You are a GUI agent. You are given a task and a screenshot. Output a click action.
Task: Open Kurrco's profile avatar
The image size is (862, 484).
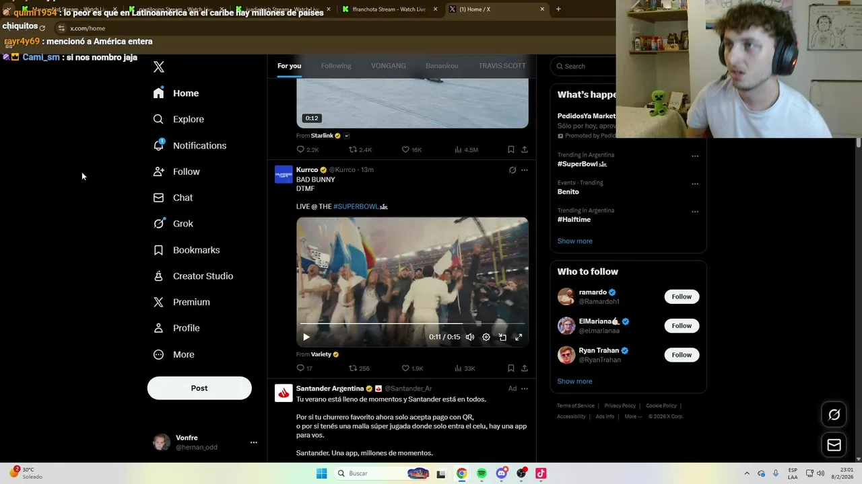(284, 174)
